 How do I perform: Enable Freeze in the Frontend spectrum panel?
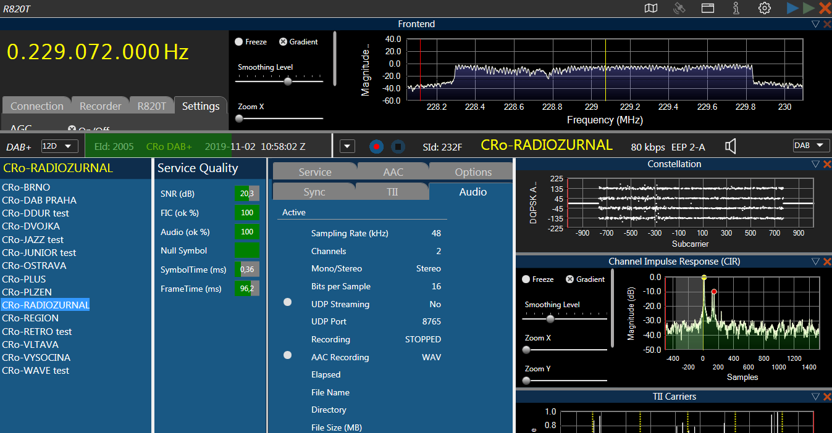pos(239,42)
